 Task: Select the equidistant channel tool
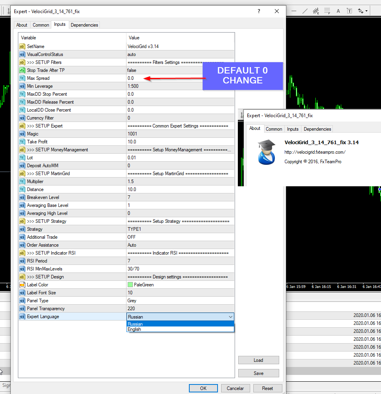click(x=317, y=11)
